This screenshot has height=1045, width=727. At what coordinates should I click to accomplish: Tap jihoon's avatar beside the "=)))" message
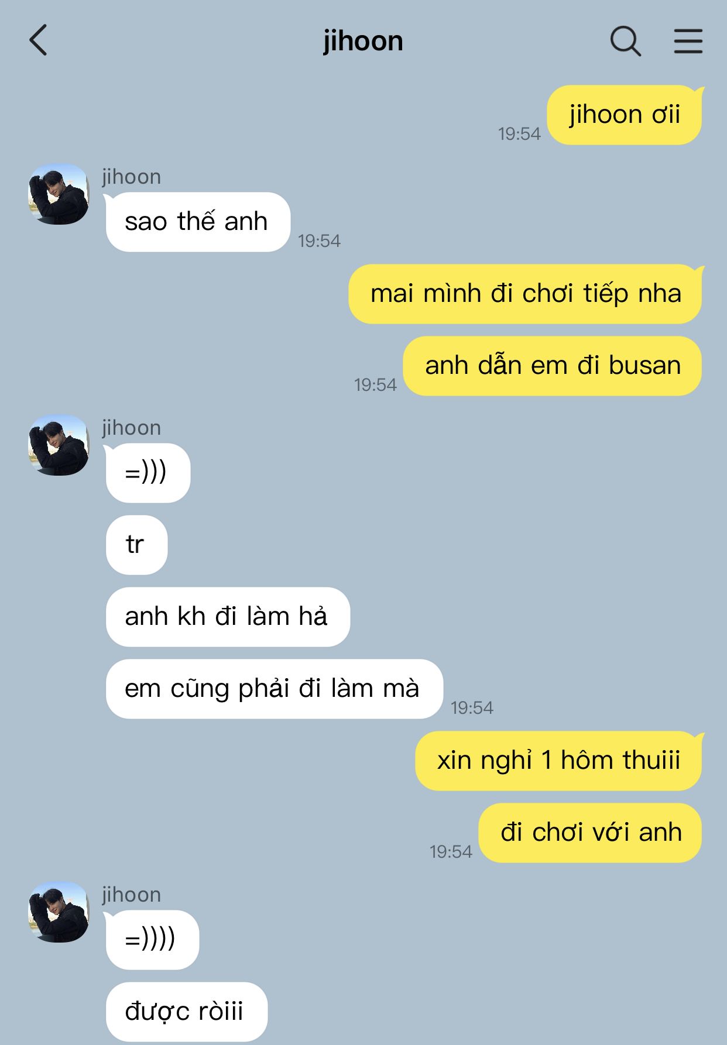tap(59, 445)
